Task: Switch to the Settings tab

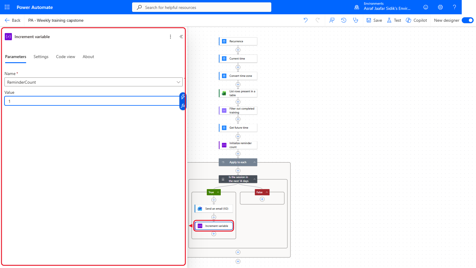Action: click(41, 57)
